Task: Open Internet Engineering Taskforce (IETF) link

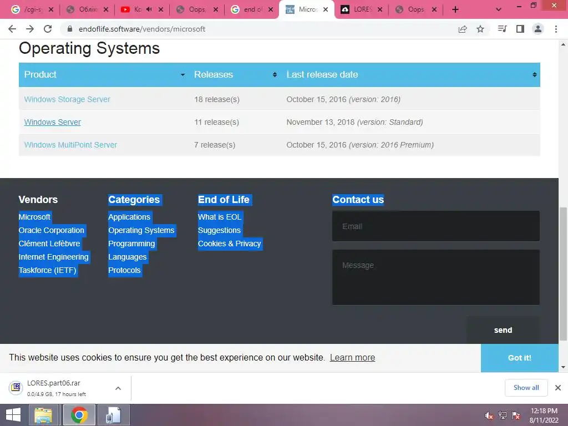Action: pos(54,263)
